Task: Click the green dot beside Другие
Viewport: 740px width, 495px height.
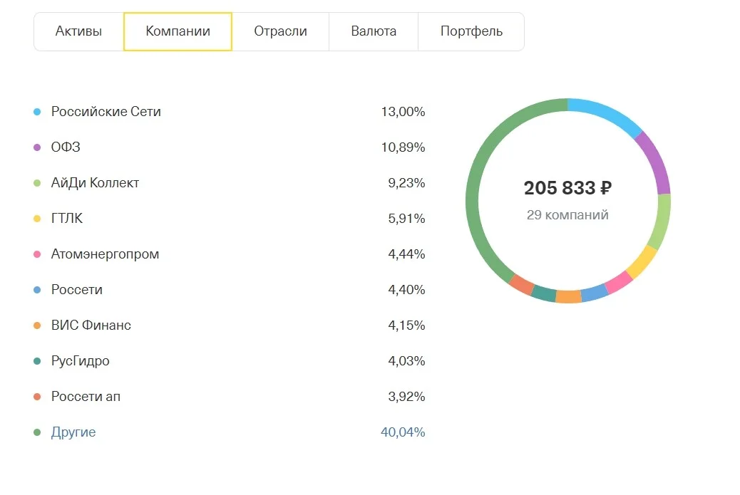Action: click(37, 432)
